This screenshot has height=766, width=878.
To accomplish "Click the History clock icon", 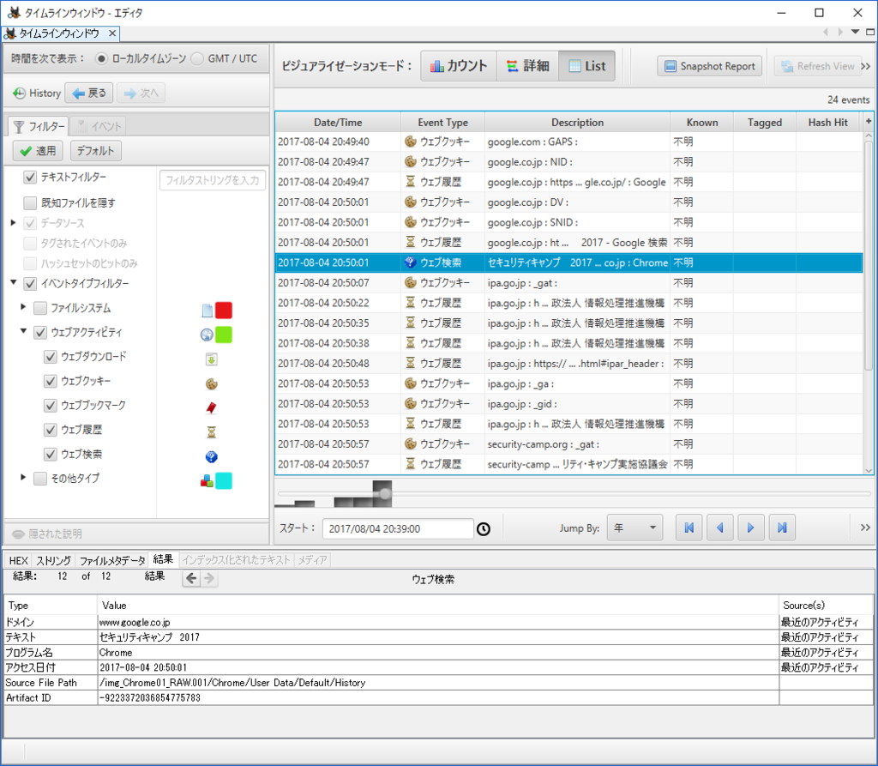I will (x=19, y=93).
